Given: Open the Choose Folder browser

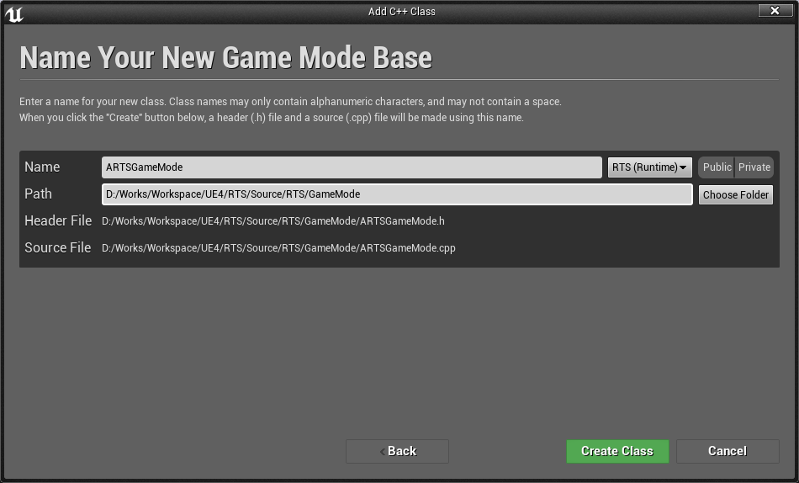Looking at the screenshot, I should (735, 195).
